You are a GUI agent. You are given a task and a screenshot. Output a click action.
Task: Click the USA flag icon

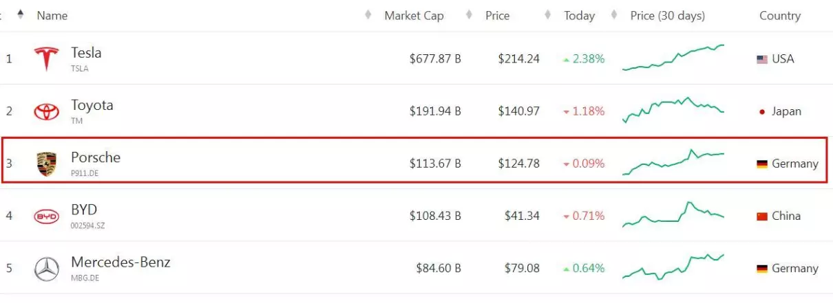point(762,59)
